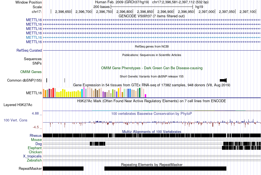Screen dimensions: 261x175
Task: Open the RefSeq Curated track label
Action: click(x=29, y=50)
